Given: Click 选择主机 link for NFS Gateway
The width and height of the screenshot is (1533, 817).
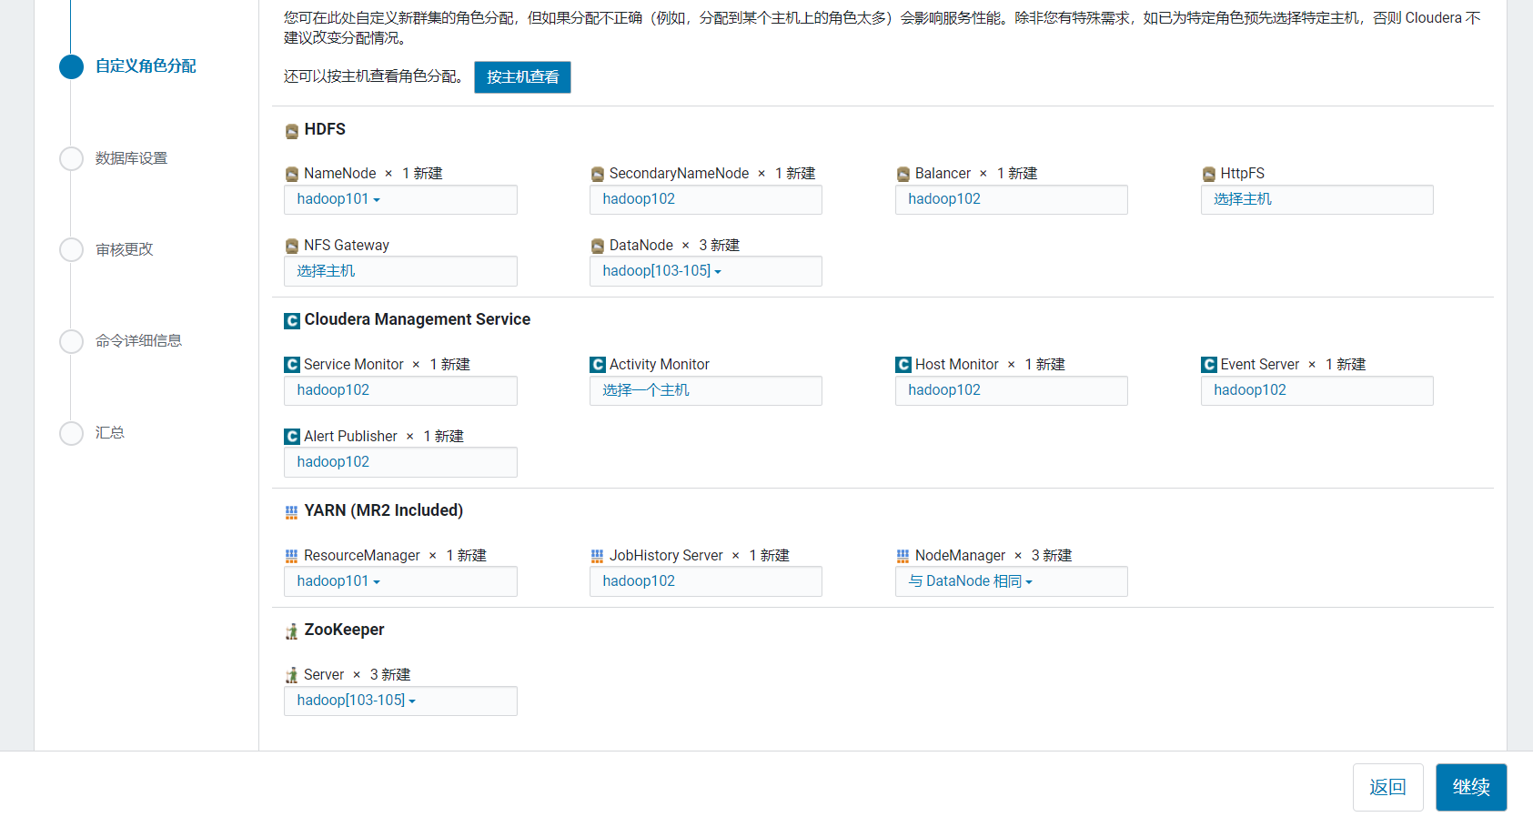Looking at the screenshot, I should pos(326,271).
